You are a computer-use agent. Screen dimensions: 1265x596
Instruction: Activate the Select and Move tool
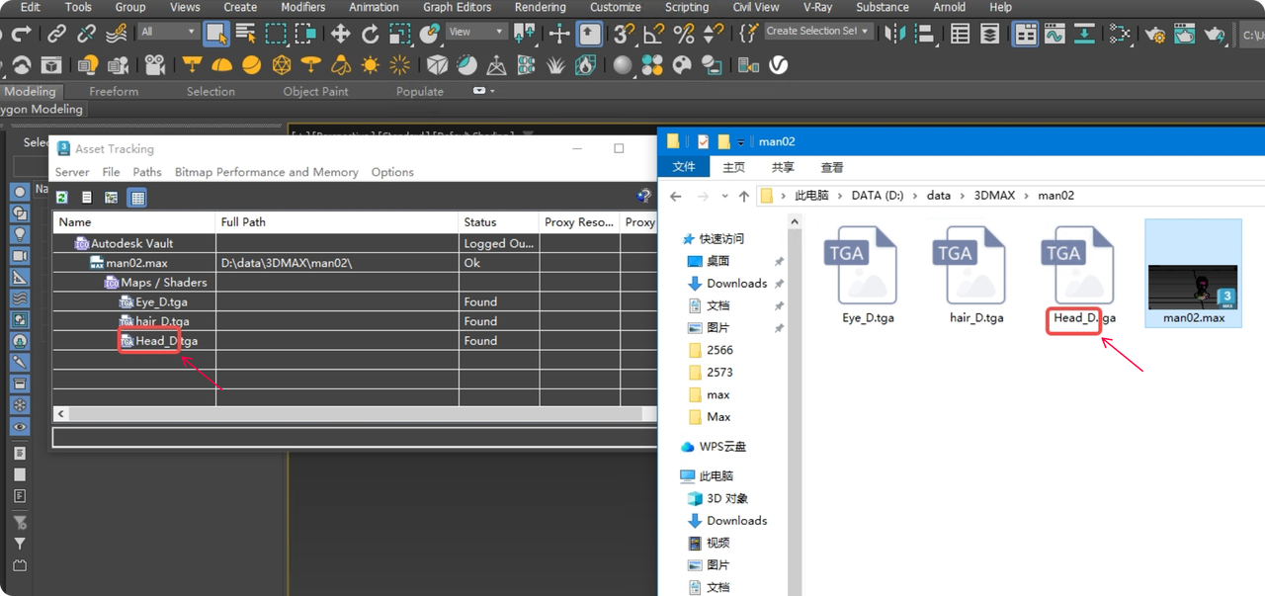pos(341,34)
